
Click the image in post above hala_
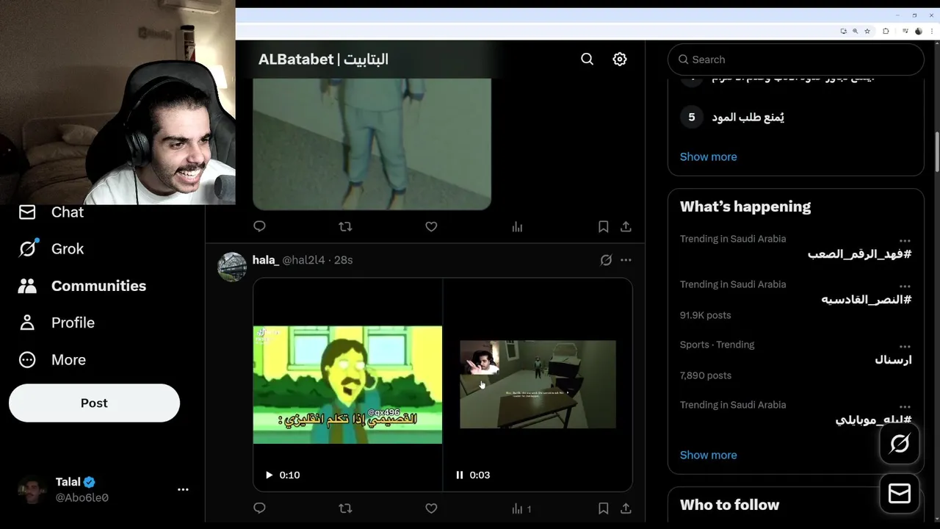[372, 144]
